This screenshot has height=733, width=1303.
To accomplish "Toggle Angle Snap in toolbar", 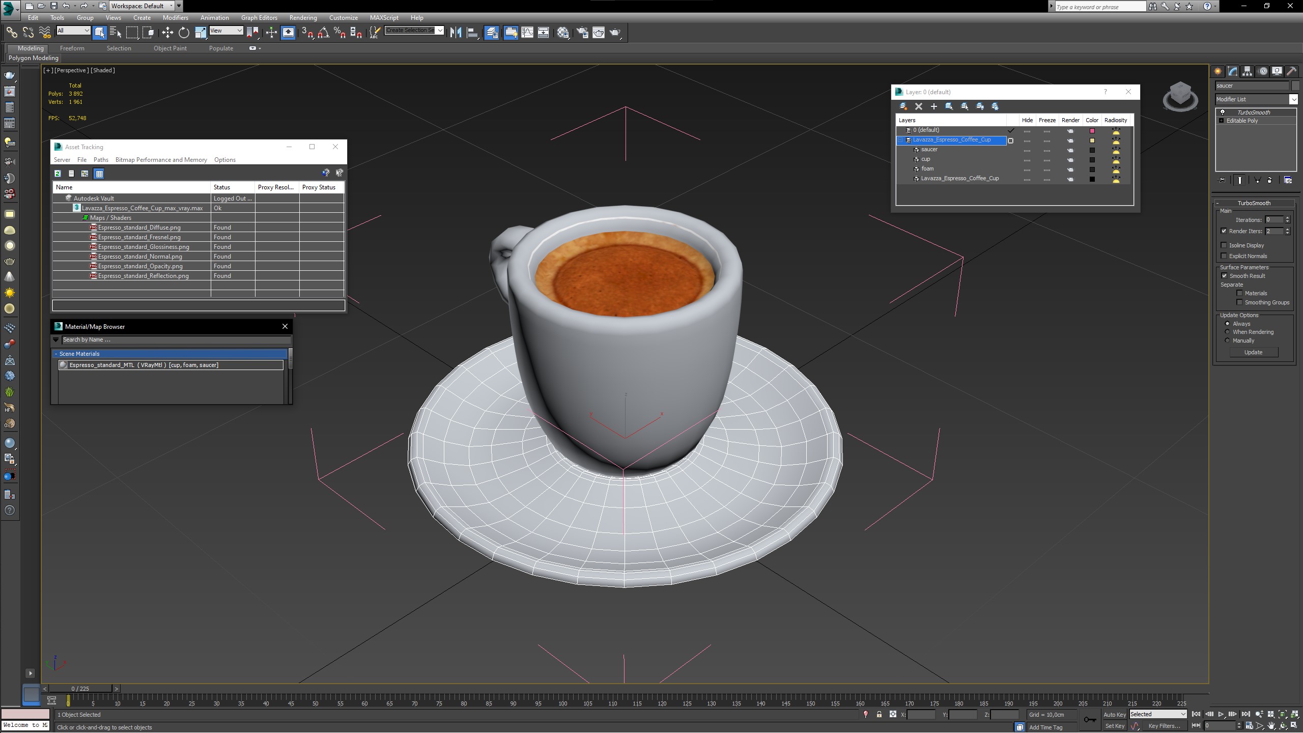I will click(323, 33).
